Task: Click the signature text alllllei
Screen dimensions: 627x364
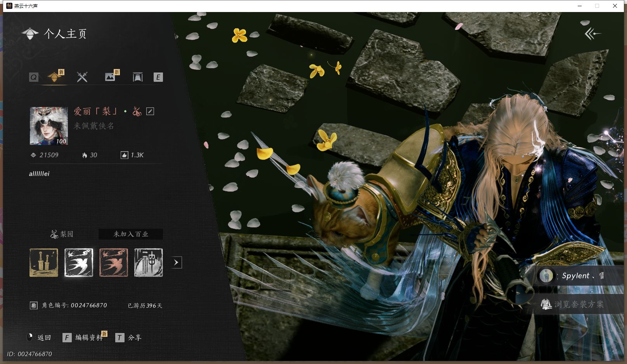Action: coord(39,174)
